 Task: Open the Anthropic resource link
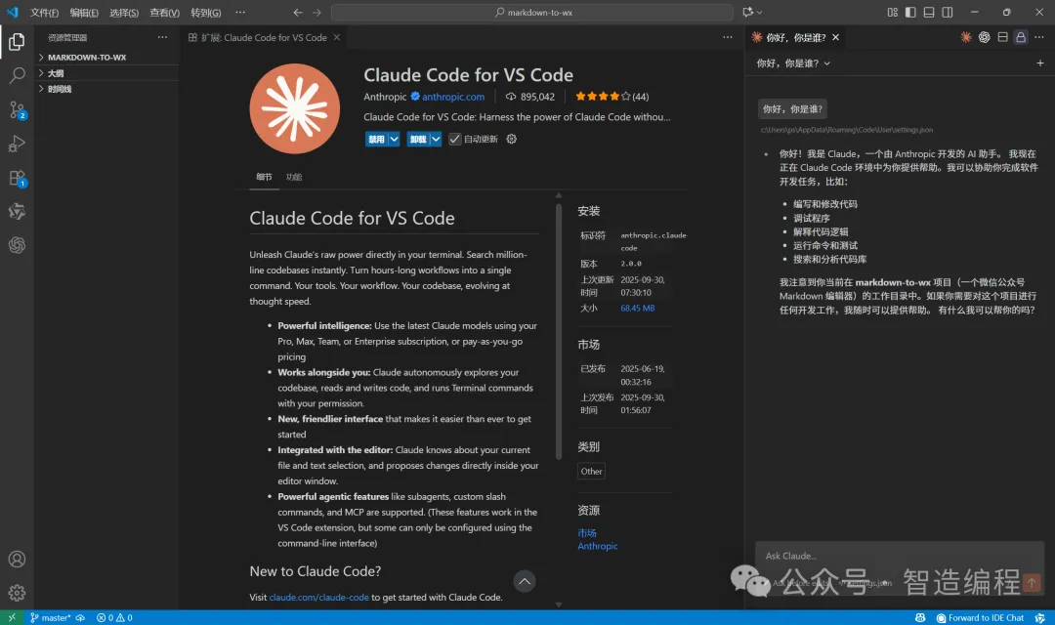[x=598, y=546]
